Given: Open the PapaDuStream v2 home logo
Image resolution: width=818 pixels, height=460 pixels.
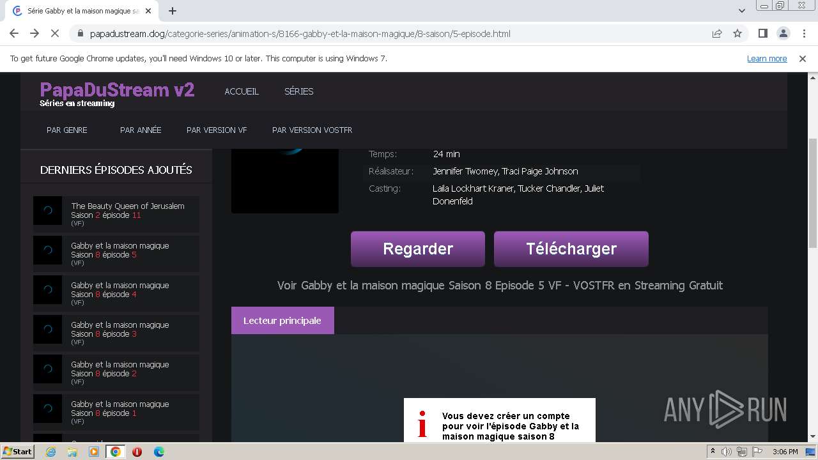Looking at the screenshot, I should pos(117,90).
